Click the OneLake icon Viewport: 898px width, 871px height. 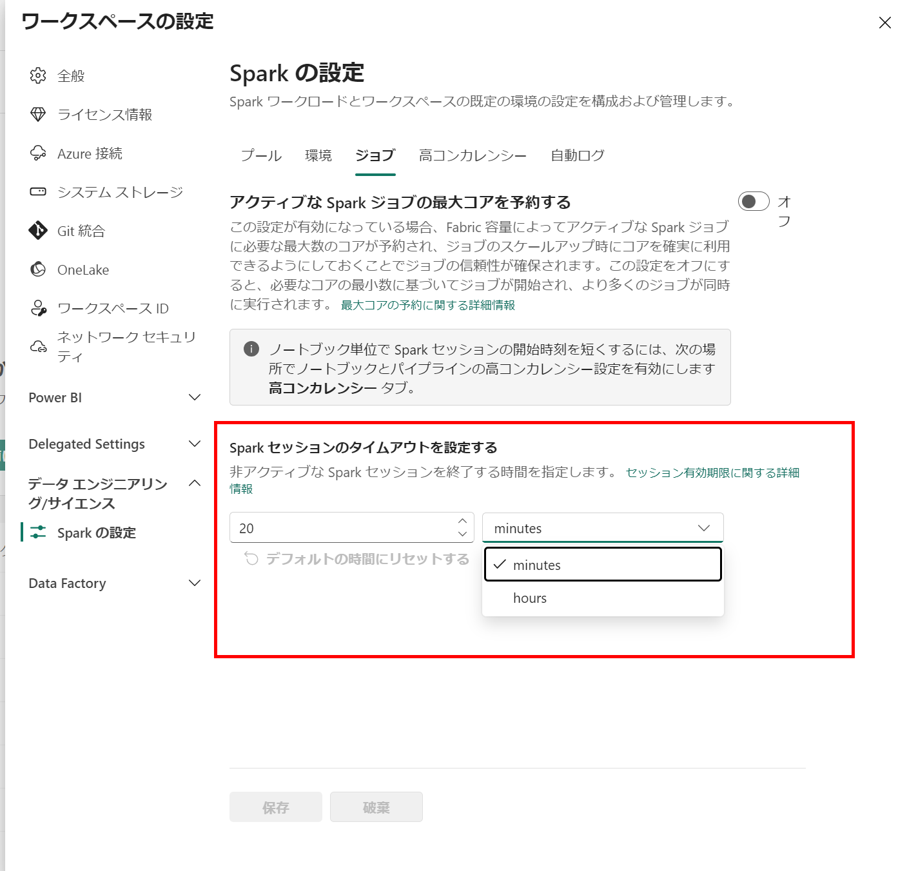click(38, 269)
